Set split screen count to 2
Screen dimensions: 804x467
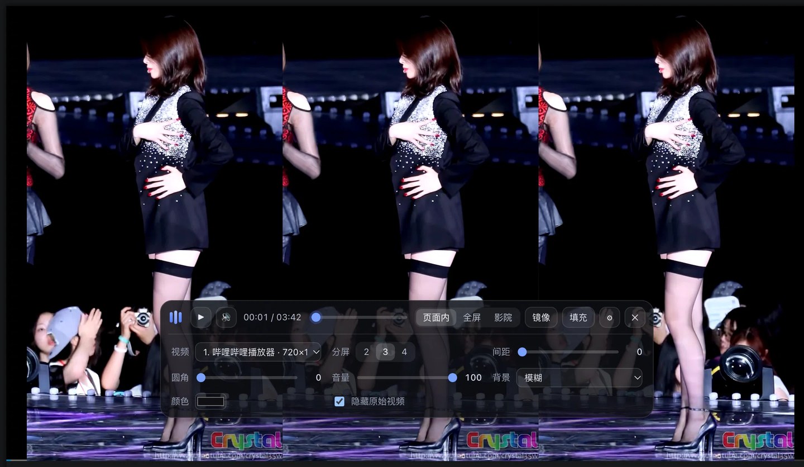366,352
